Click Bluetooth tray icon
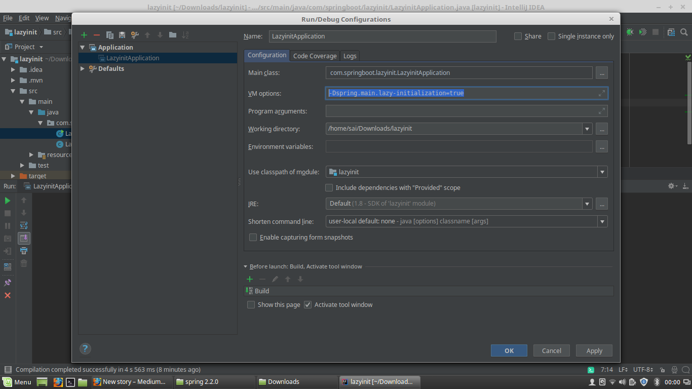Viewport: 692px width, 389px height. pos(657,382)
